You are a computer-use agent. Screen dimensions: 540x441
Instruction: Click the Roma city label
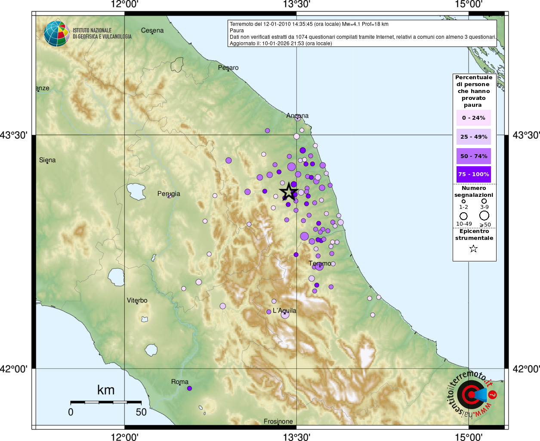point(180,382)
